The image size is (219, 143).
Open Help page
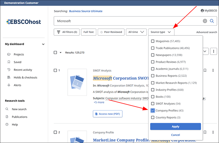click(x=15, y=124)
